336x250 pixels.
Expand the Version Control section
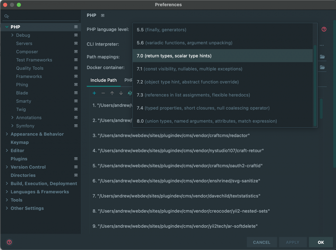7,167
